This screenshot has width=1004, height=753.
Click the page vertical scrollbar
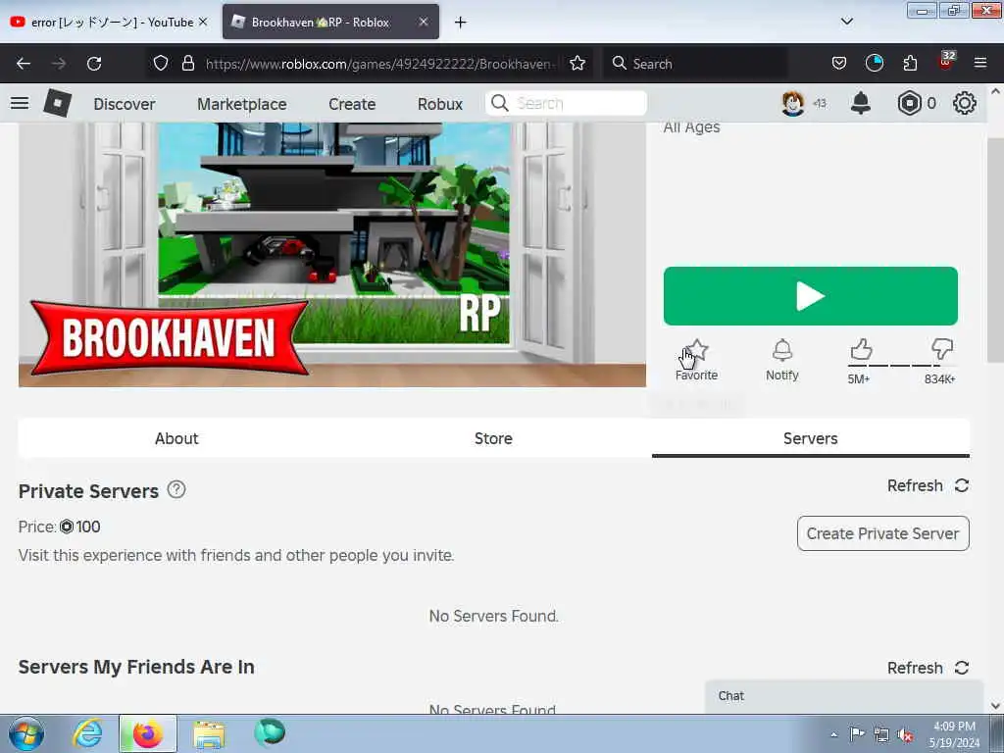pyautogui.click(x=995, y=250)
